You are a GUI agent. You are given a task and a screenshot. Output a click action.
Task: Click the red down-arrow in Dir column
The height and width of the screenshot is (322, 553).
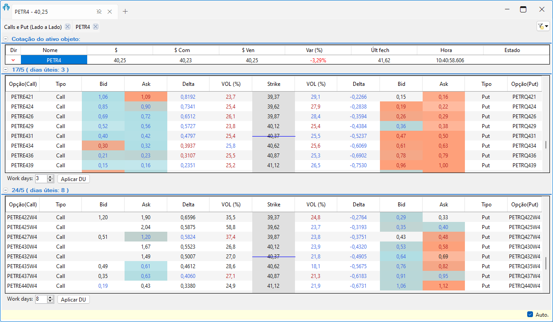[13, 60]
